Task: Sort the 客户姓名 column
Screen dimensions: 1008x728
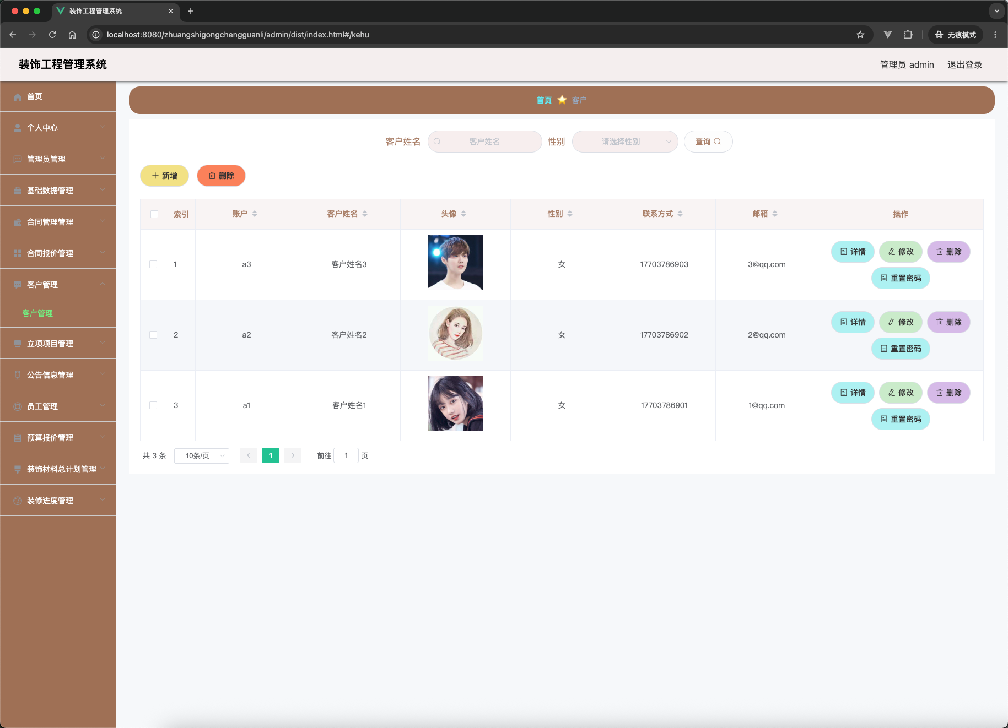Action: coord(365,214)
